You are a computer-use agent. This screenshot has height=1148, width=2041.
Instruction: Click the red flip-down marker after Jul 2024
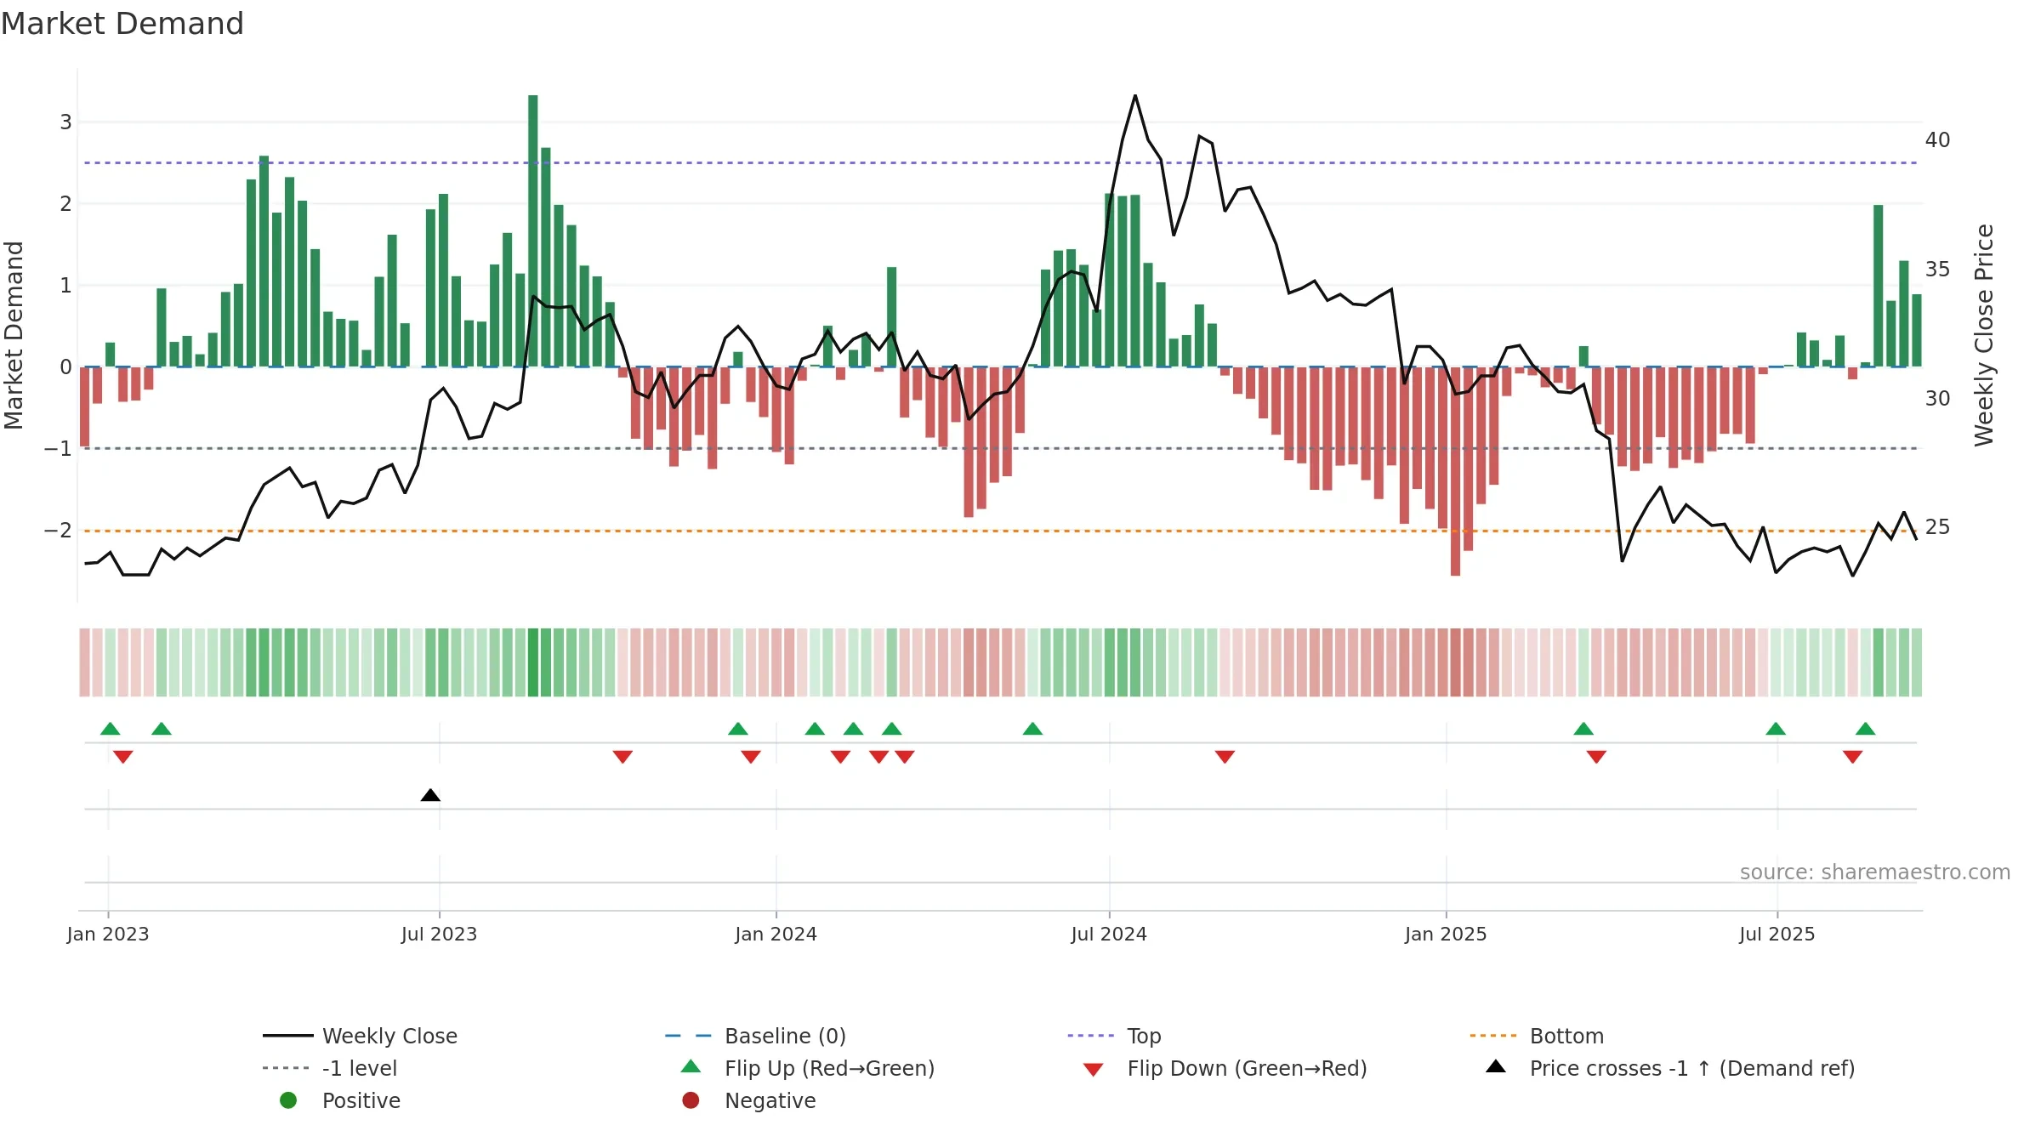coord(1225,757)
